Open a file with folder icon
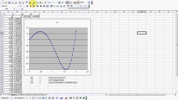The width and height of the screenshot is (178, 100). [6, 2]
